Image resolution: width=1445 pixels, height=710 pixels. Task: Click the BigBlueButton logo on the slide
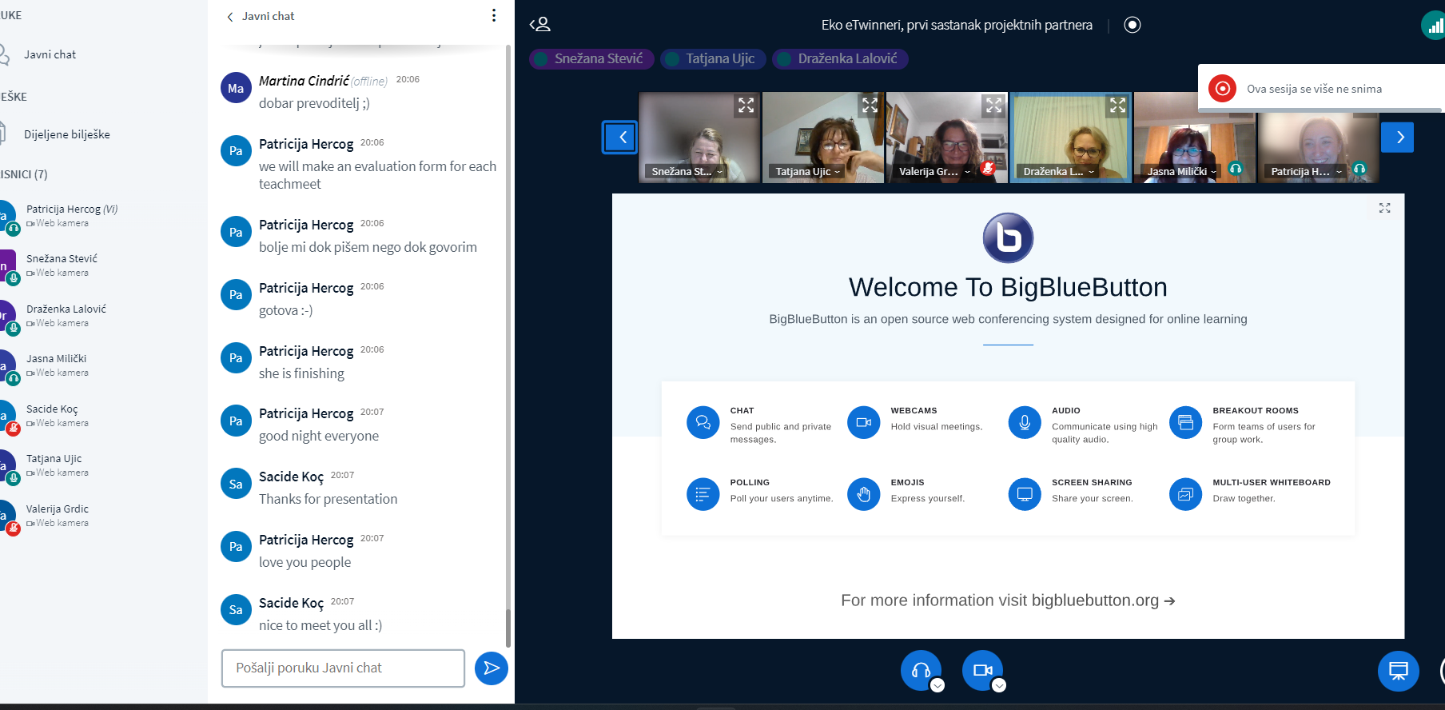click(x=1008, y=237)
